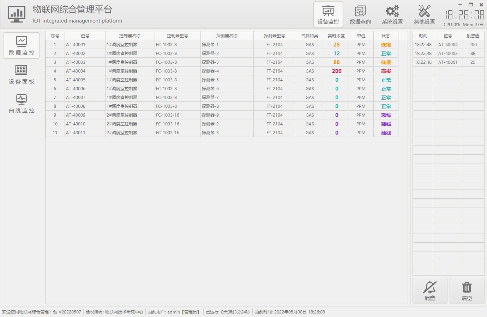487x317 pixels.
Task: Open 其他设置 other settings tools icon
Action: [424, 14]
